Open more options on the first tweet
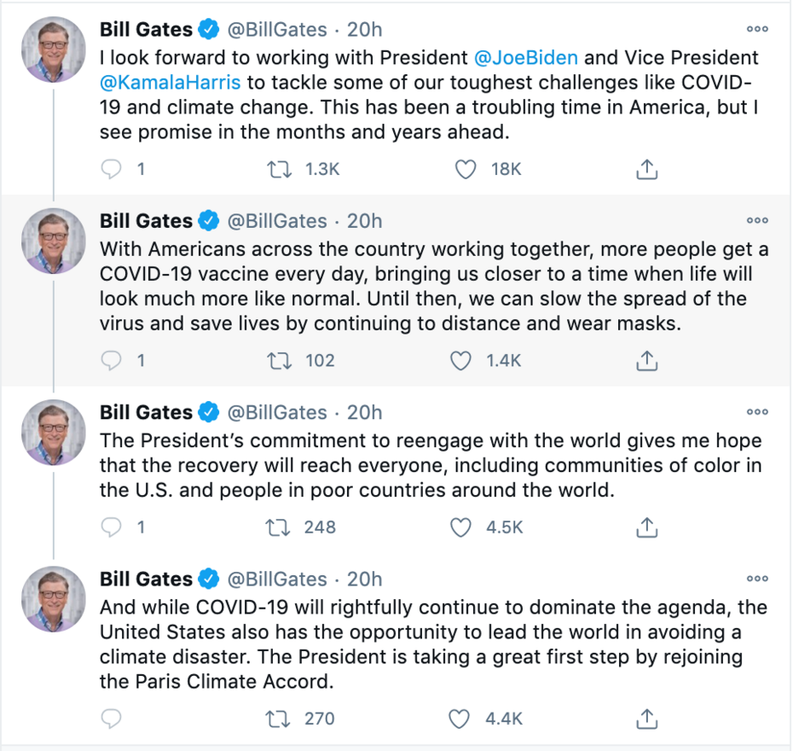Viewport: 793px width, 751px height. [x=757, y=29]
